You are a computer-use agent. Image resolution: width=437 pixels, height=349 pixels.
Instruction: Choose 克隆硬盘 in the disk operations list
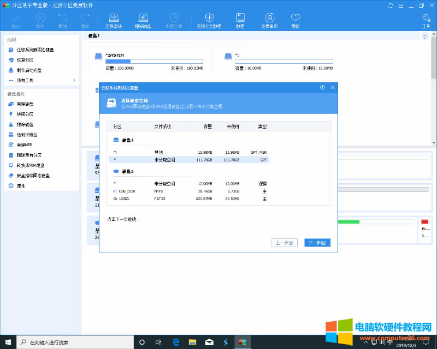pyautogui.click(x=25, y=104)
